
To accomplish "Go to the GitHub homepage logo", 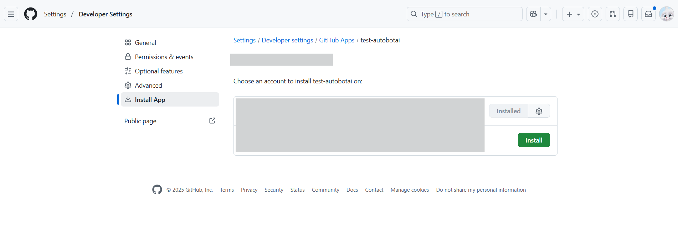I will coord(31,14).
